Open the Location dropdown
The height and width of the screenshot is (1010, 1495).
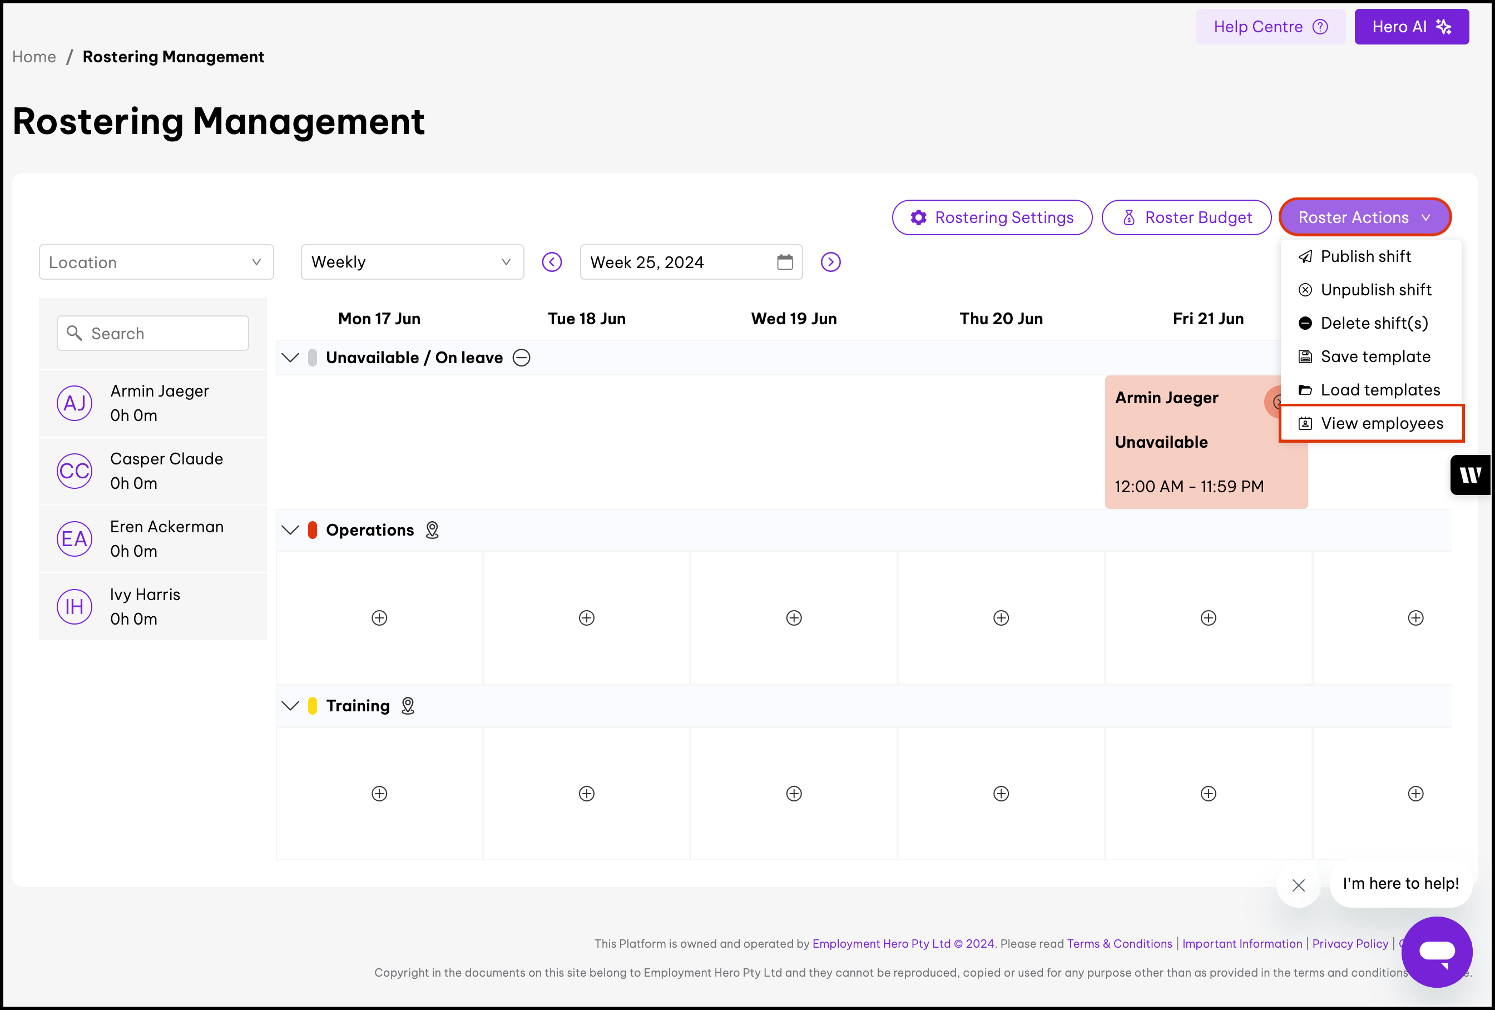(x=156, y=262)
